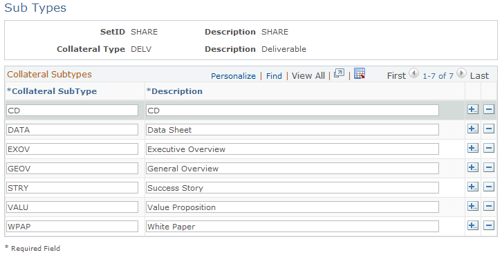Open the Personalize grid link

click(233, 76)
